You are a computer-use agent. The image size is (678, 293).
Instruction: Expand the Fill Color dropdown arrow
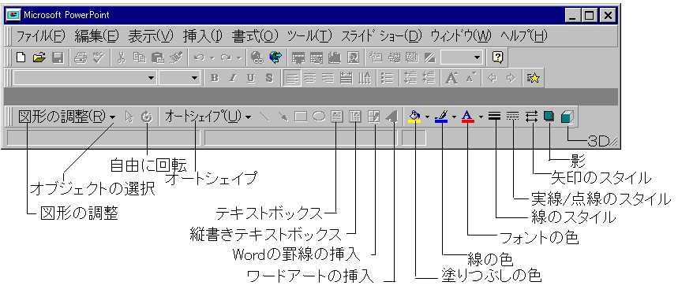427,117
